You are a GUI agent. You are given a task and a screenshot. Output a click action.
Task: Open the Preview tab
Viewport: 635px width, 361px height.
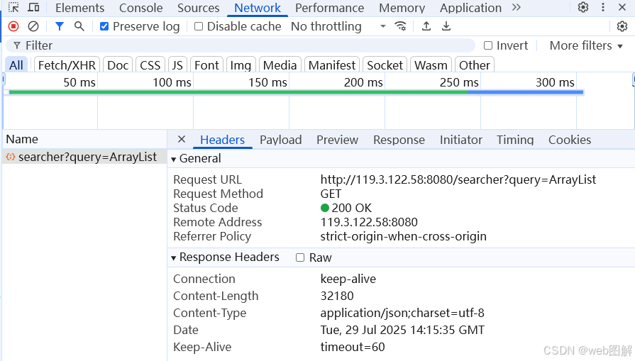click(337, 140)
